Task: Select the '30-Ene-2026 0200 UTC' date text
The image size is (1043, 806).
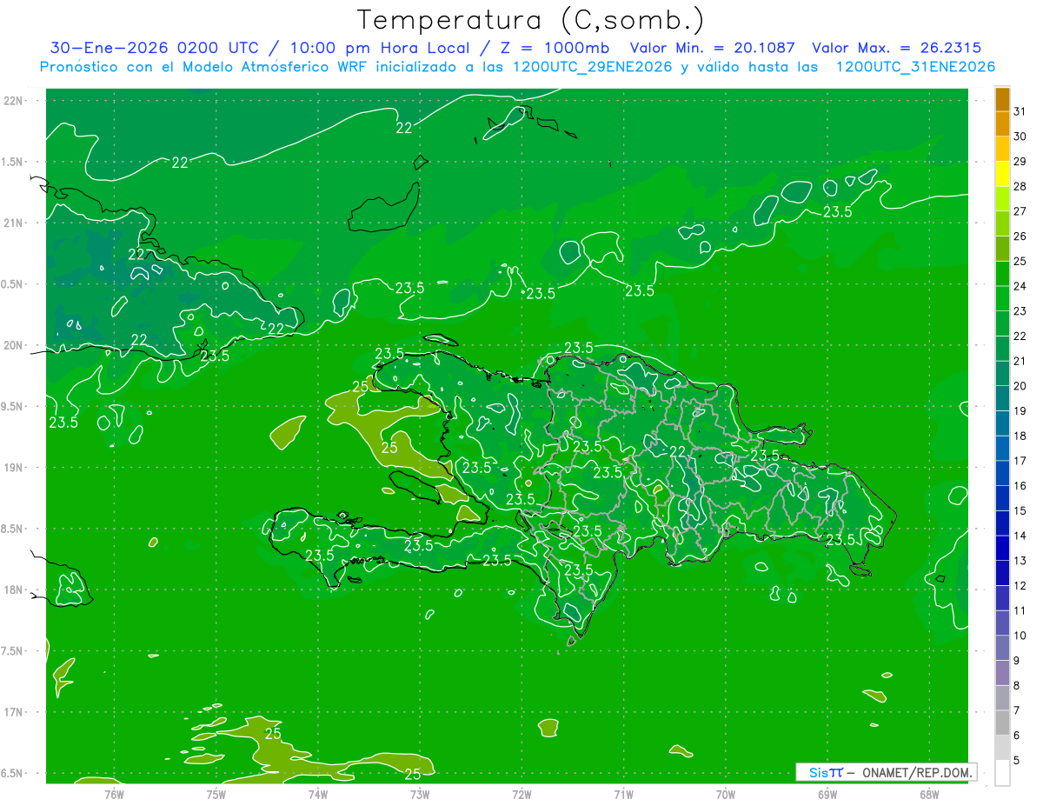Action: [155, 49]
